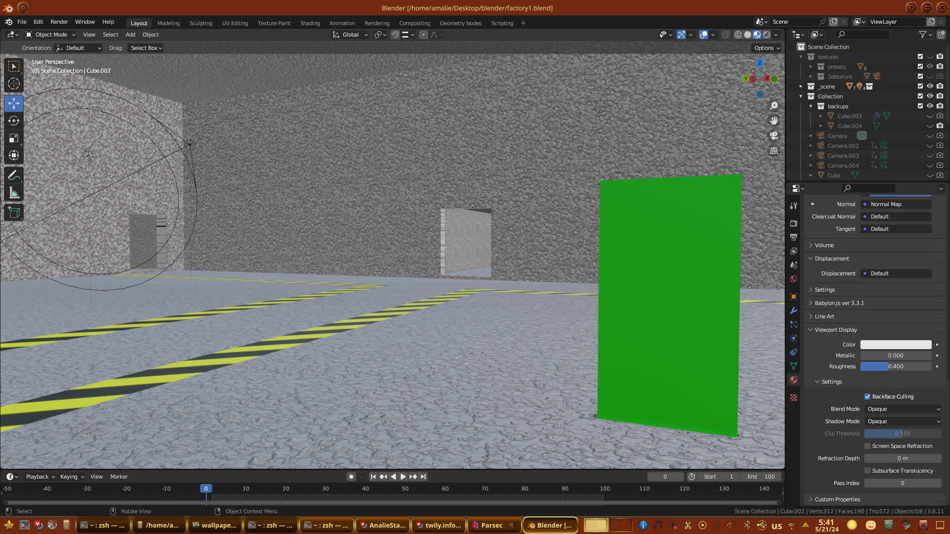Toggle the camera view icon in viewport
The height and width of the screenshot is (534, 950).
(x=774, y=135)
